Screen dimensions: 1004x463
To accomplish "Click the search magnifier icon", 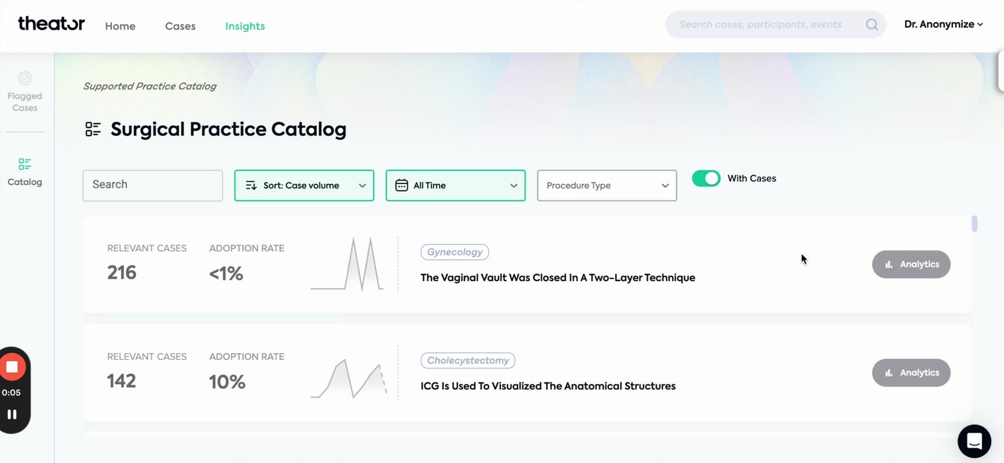I will point(871,24).
